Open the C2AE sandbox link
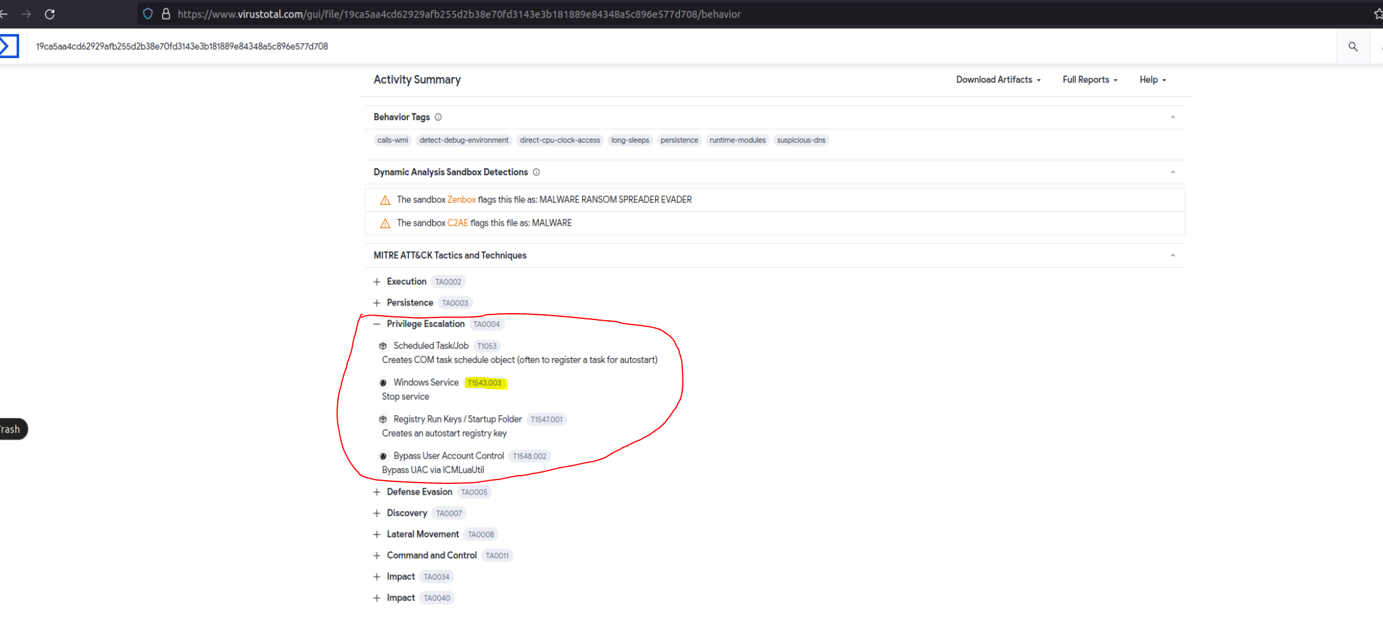1383x625 pixels. pyautogui.click(x=457, y=223)
